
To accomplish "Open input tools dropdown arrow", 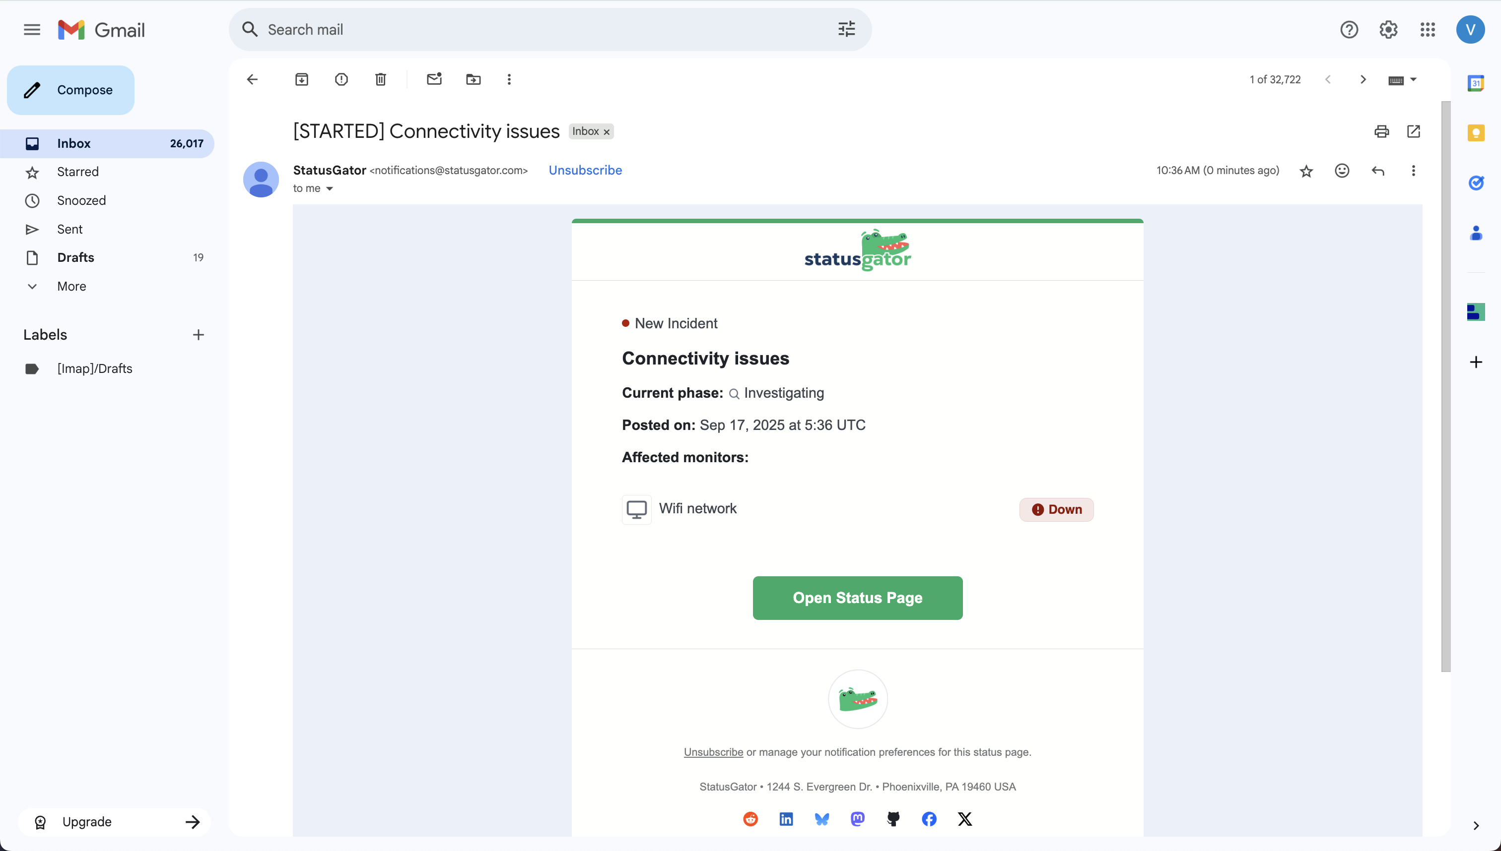I will pyautogui.click(x=1413, y=79).
